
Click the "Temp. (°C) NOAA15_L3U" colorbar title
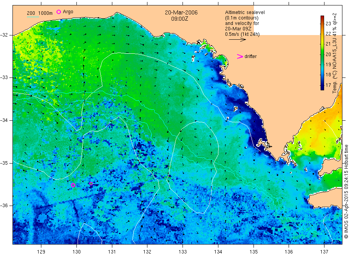(335, 65)
